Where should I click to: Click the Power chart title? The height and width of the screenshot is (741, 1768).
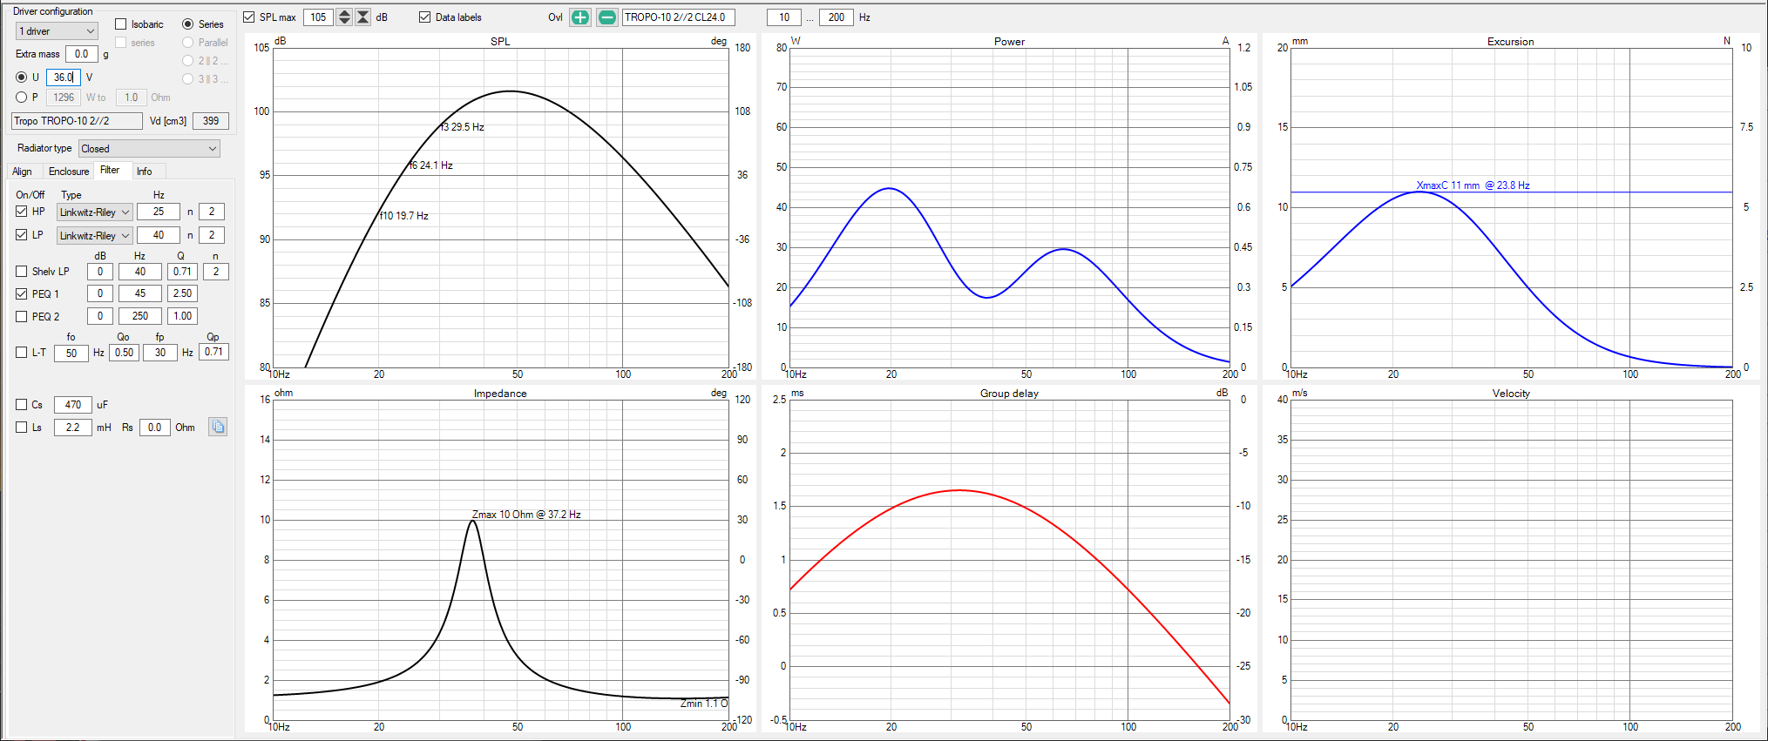point(1009,42)
